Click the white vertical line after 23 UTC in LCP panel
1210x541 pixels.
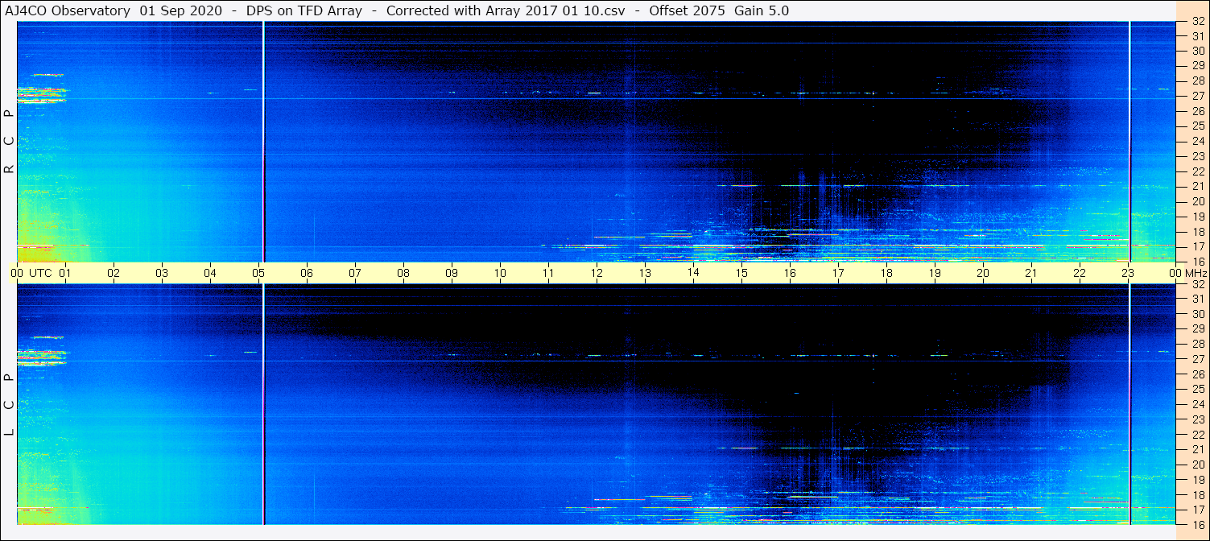tap(1130, 404)
